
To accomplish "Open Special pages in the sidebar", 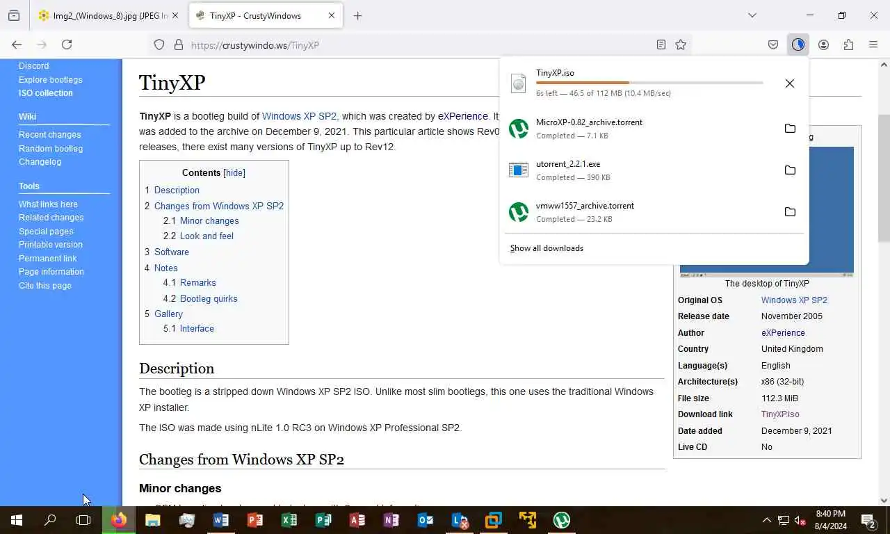I will pyautogui.click(x=46, y=232).
